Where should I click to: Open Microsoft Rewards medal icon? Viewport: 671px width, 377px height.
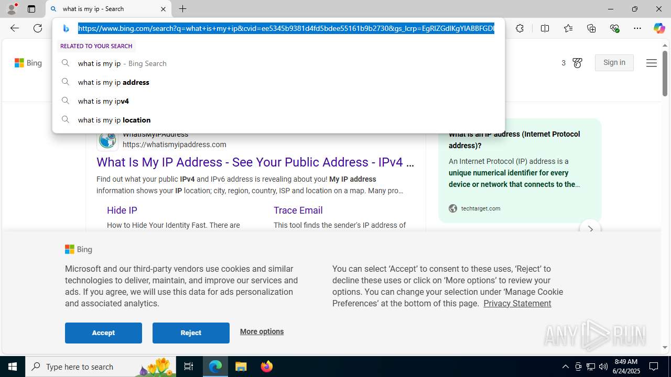577,63
